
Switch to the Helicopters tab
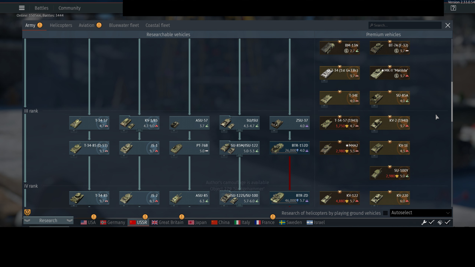click(x=61, y=25)
